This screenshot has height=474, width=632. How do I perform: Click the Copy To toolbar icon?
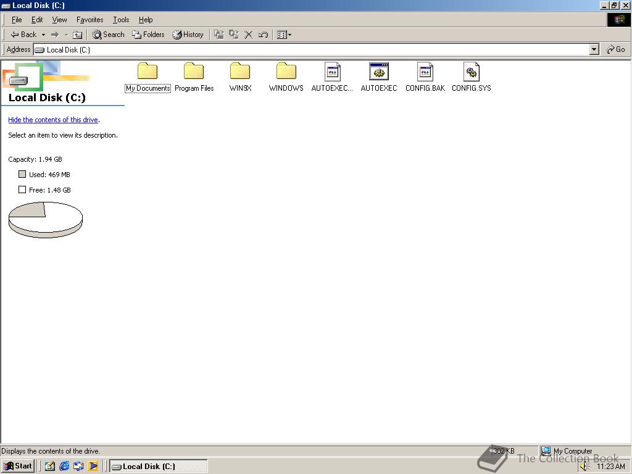coord(234,35)
